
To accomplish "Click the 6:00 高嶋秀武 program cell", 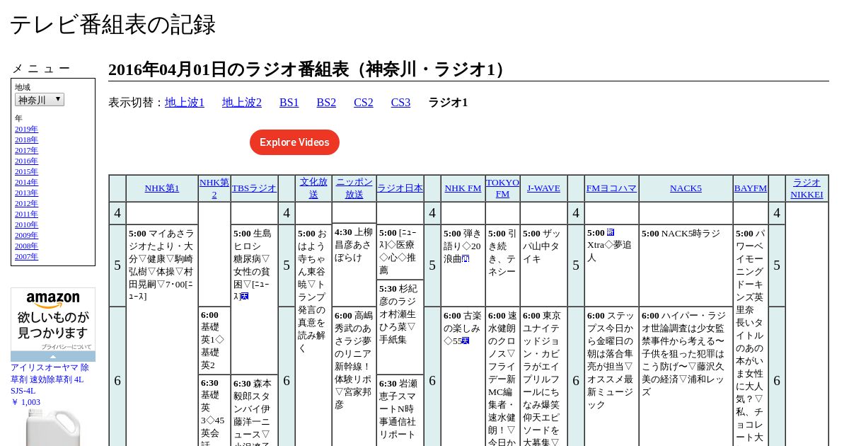I will [354, 377].
